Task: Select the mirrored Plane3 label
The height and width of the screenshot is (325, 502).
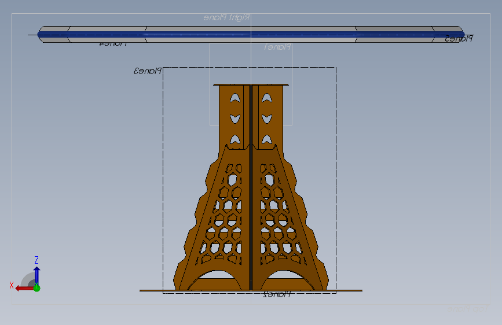Action: pos(148,71)
